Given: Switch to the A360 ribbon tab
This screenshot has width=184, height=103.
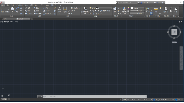Looking at the screenshot, I should [x=47, y=5].
